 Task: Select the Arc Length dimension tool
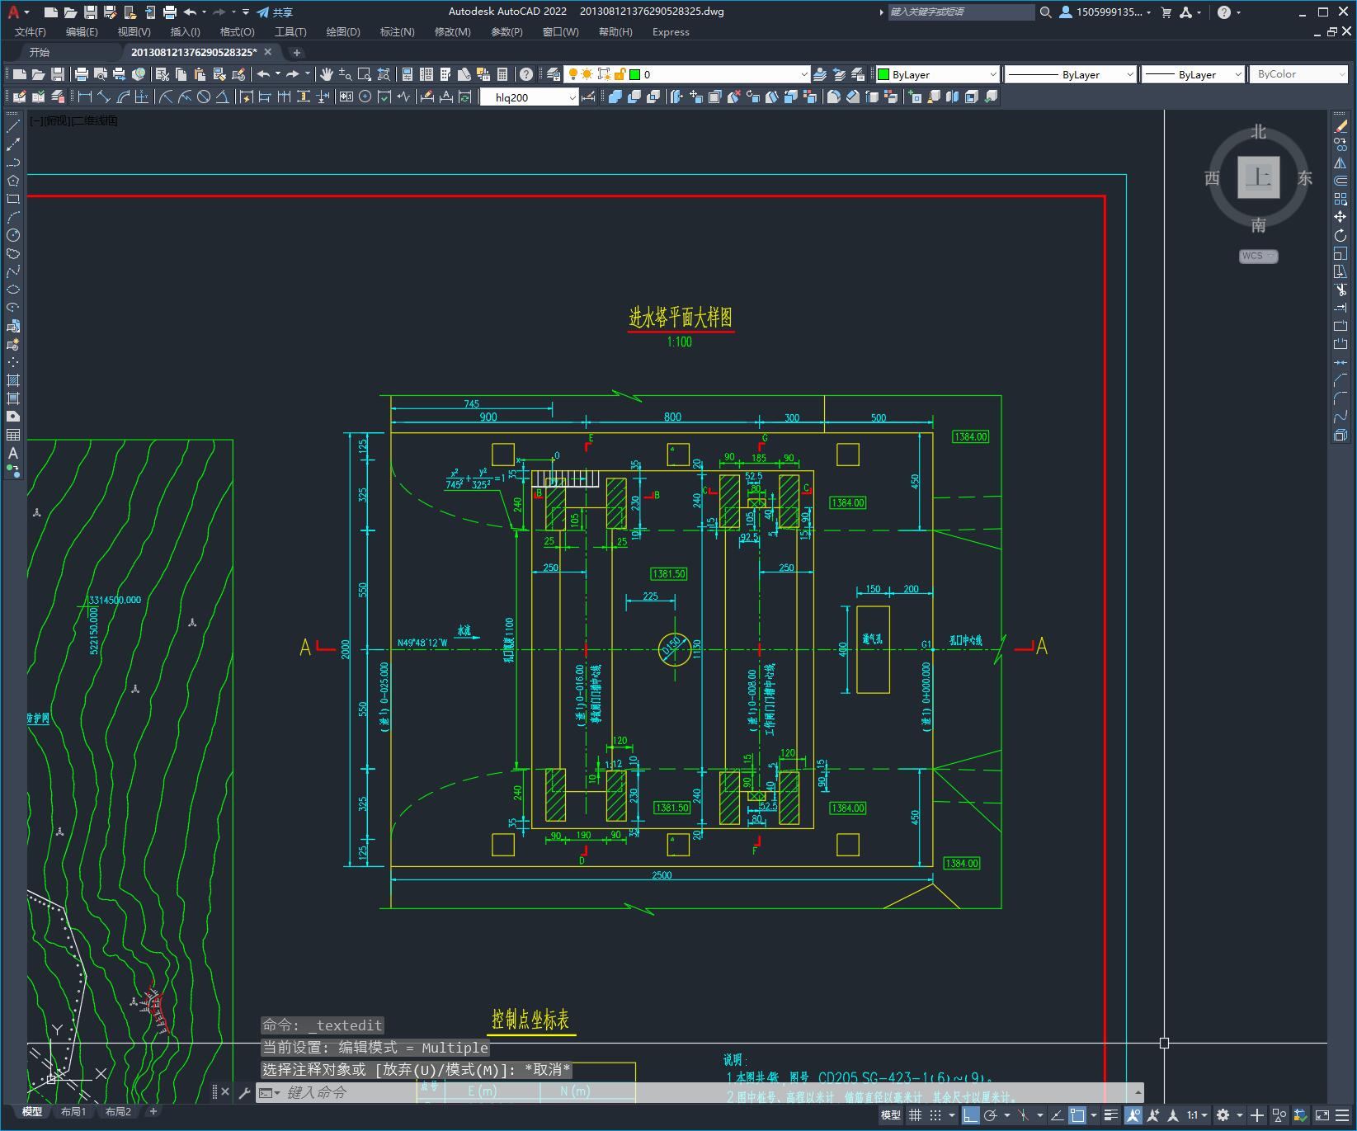click(x=123, y=97)
